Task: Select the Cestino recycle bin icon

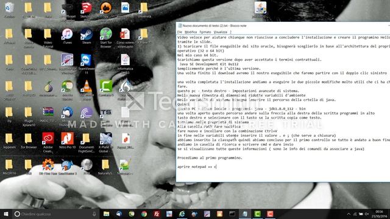Action: point(9,10)
